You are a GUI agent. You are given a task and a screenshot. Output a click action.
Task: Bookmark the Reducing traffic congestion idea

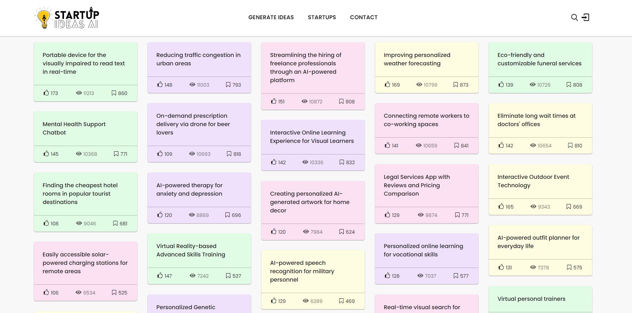pyautogui.click(x=228, y=85)
